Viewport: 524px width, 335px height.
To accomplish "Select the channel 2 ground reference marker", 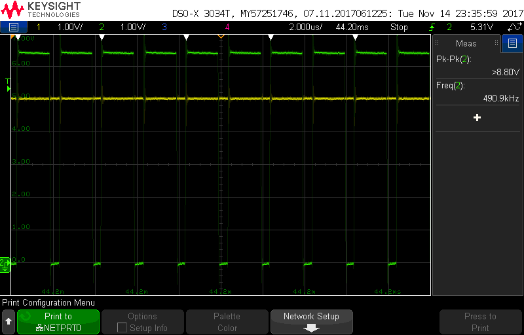I will point(5,264).
